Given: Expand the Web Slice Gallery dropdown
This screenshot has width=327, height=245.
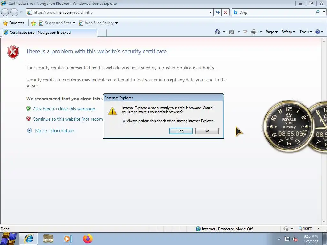Looking at the screenshot, I should tap(116, 23).
